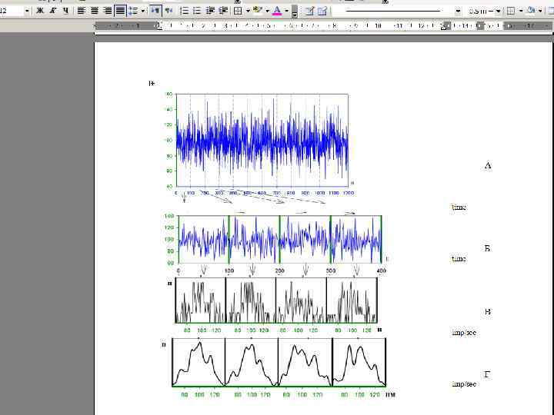
Task: Toggle italic formatting (К)
Action: point(52,11)
